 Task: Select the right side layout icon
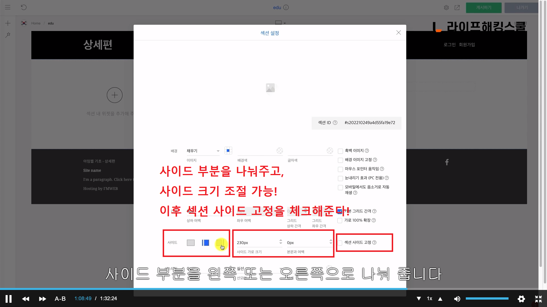point(220,243)
